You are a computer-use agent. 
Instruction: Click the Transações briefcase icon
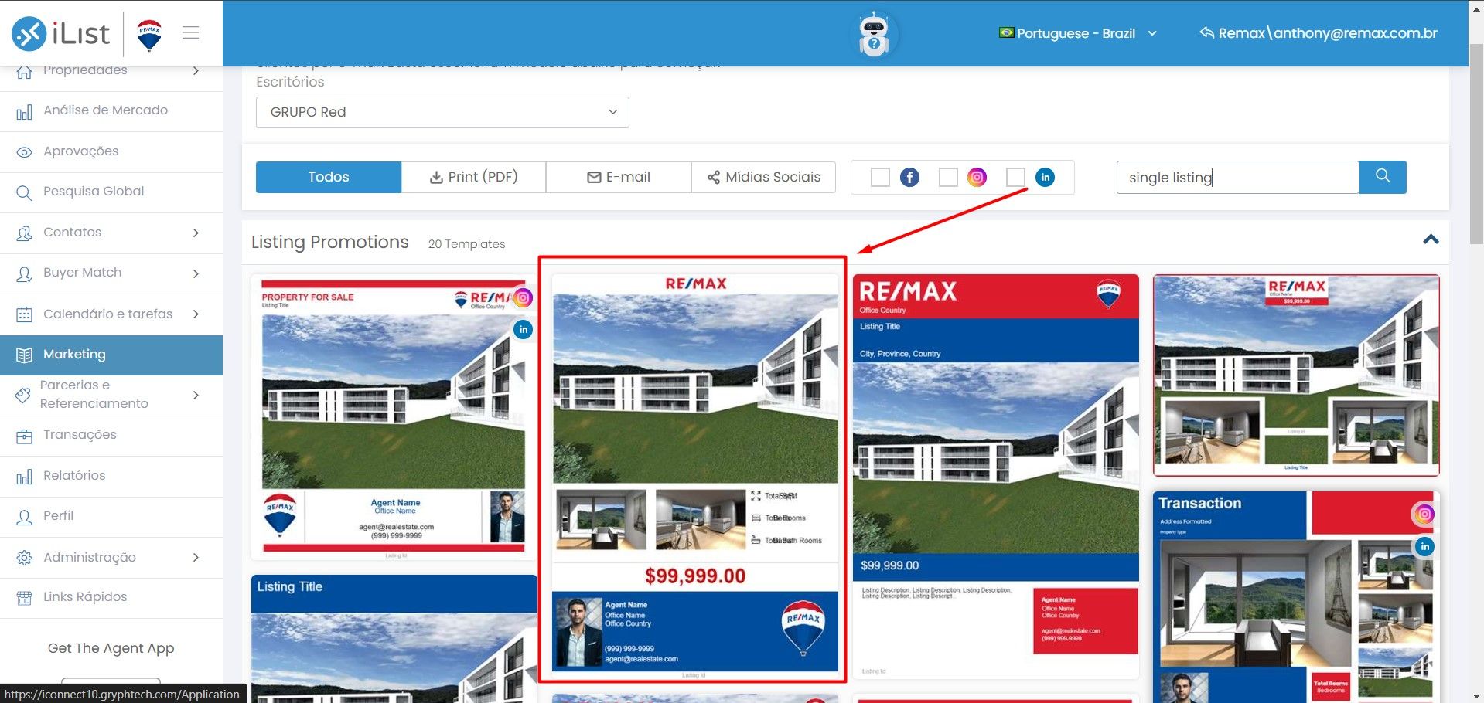(x=24, y=436)
